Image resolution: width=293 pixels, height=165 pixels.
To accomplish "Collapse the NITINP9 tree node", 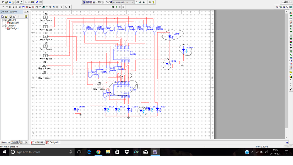I will pos(3,20).
